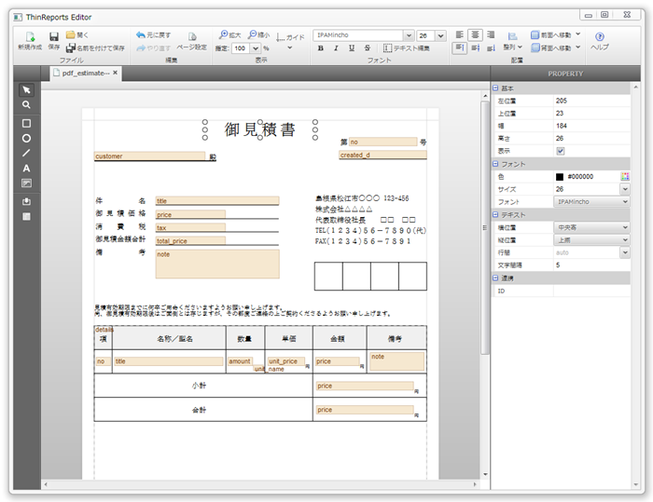The height and width of the screenshot is (502, 653).
Task: Select the text (A) tool
Action: pyautogui.click(x=26, y=168)
